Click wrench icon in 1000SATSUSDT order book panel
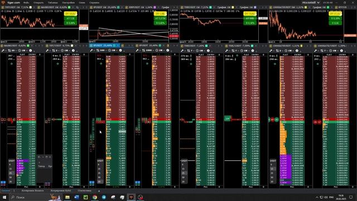The height and width of the screenshot is (201, 357). coord(271,51)
